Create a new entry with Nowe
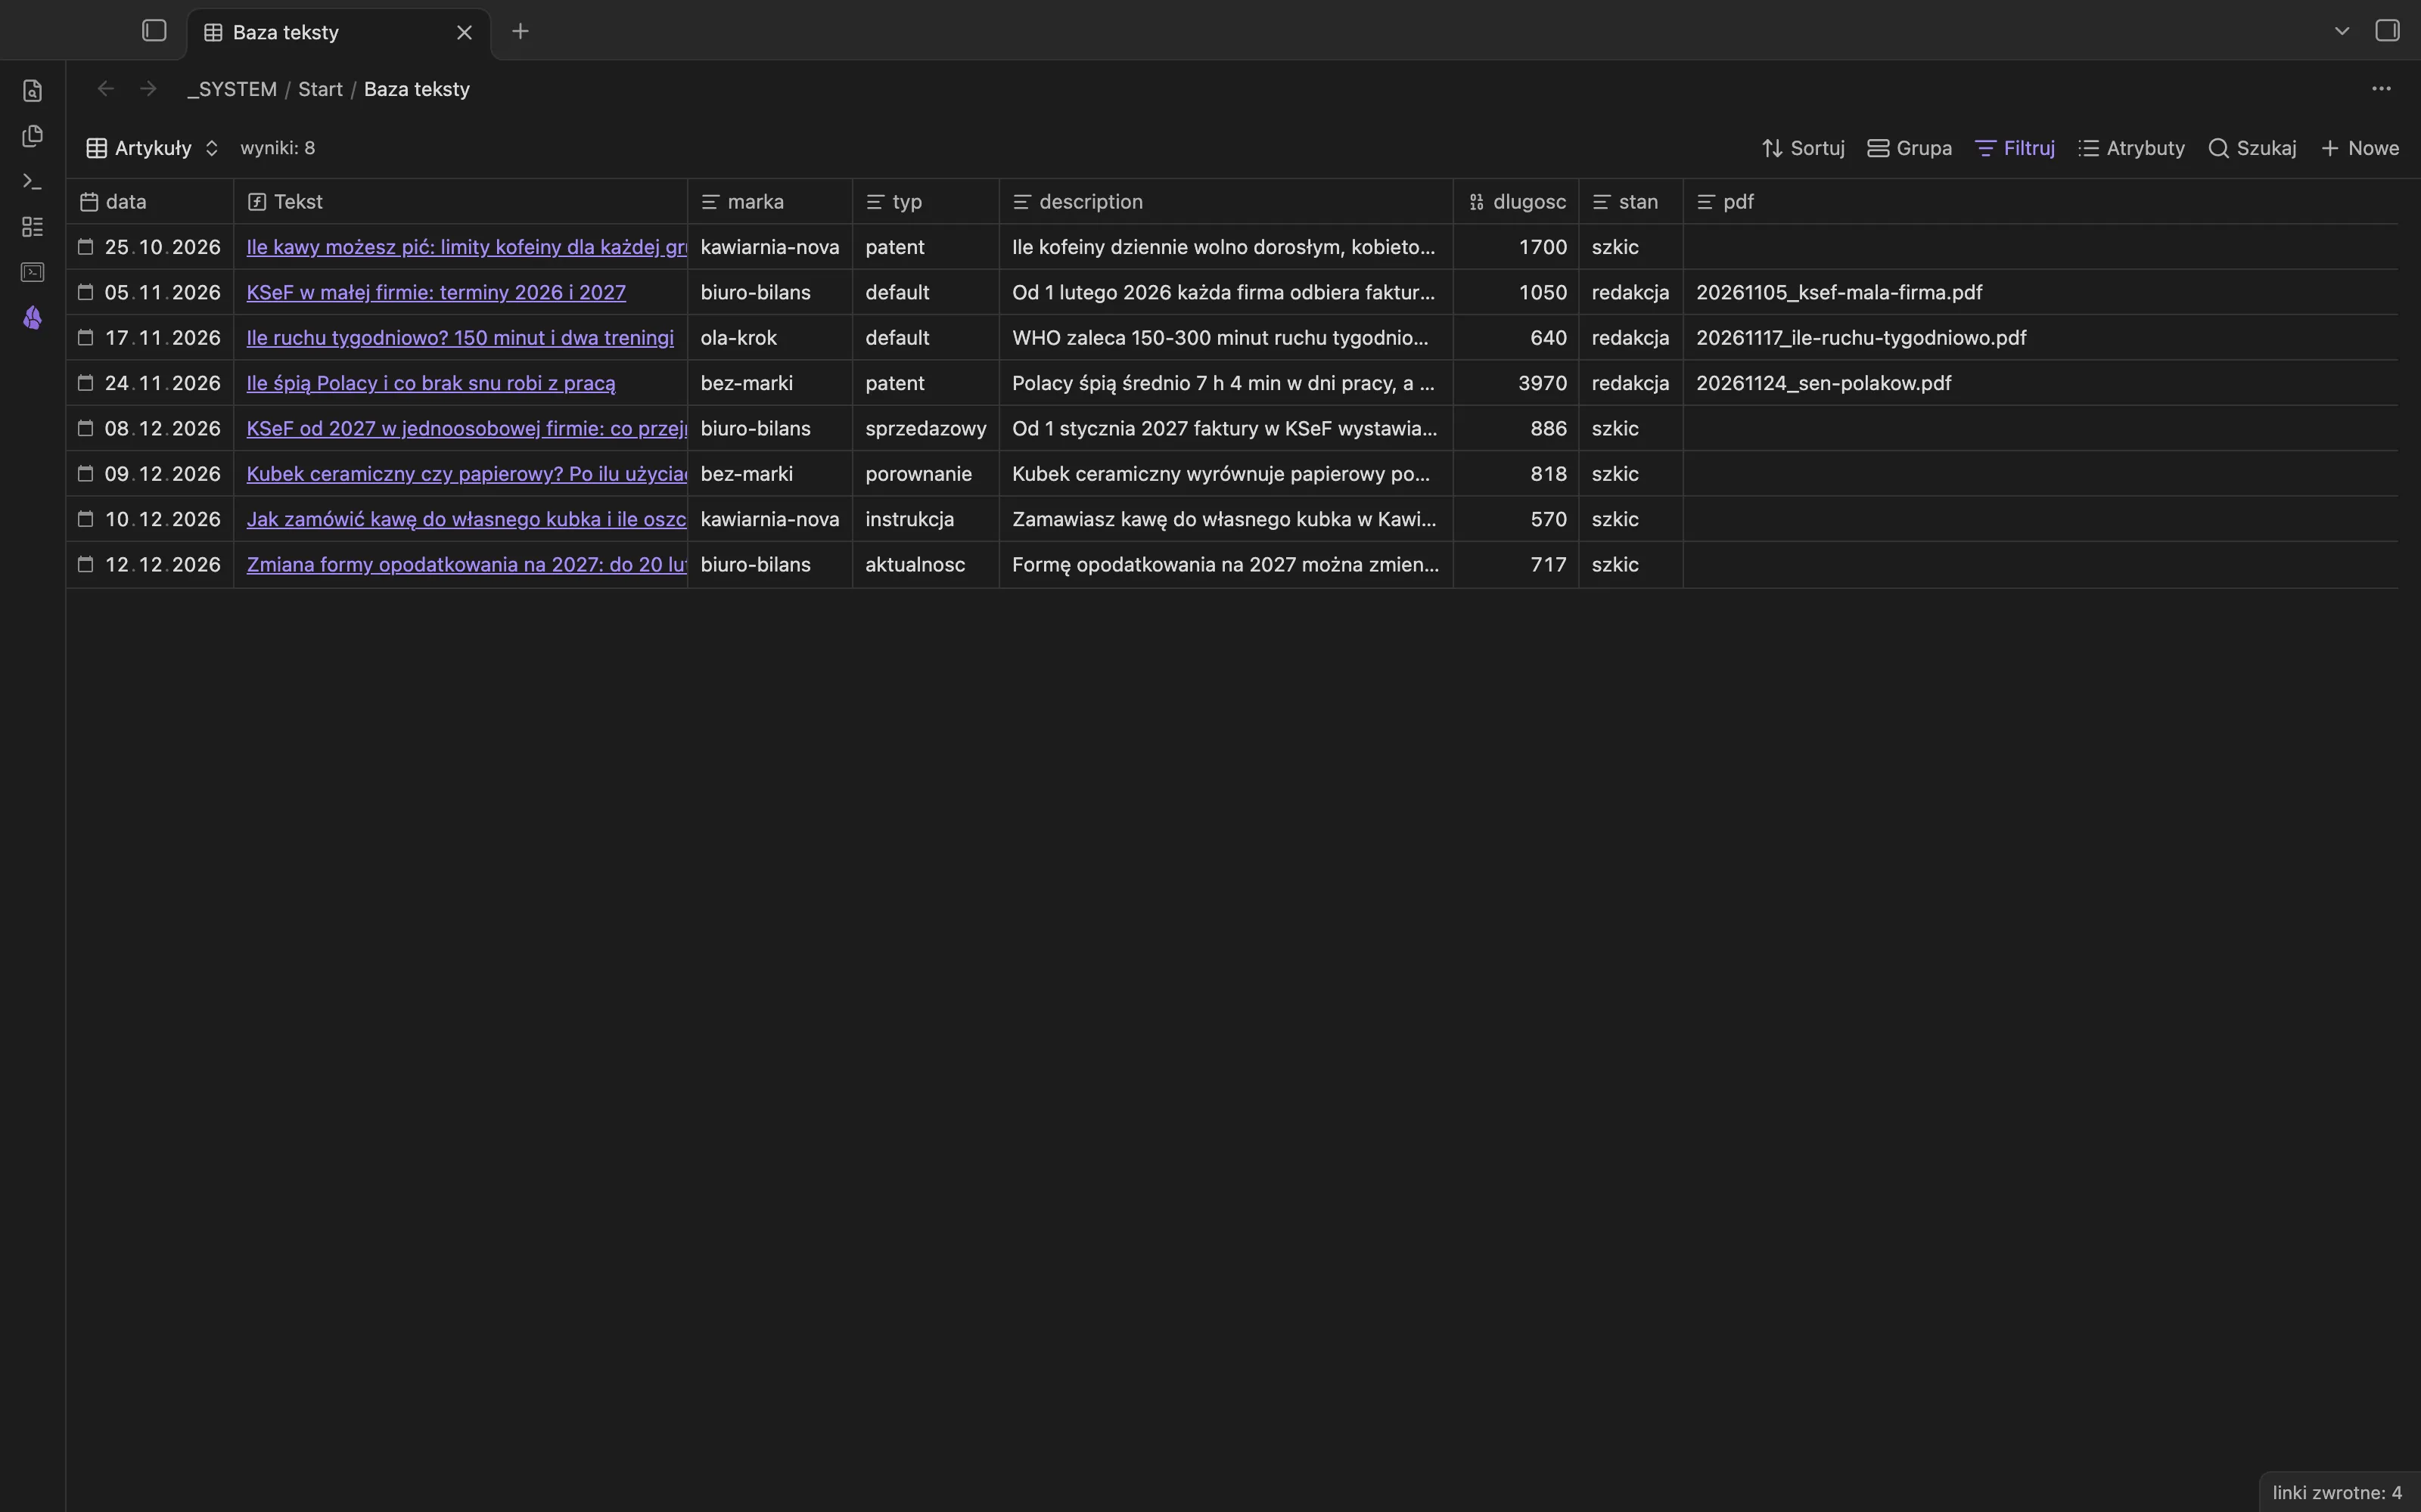Screen dimensions: 2421x1512 coord(2360,148)
